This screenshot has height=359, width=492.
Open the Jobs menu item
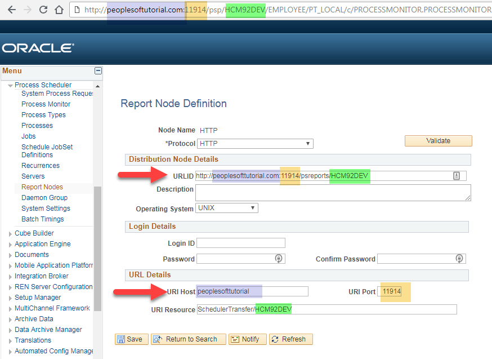point(29,136)
